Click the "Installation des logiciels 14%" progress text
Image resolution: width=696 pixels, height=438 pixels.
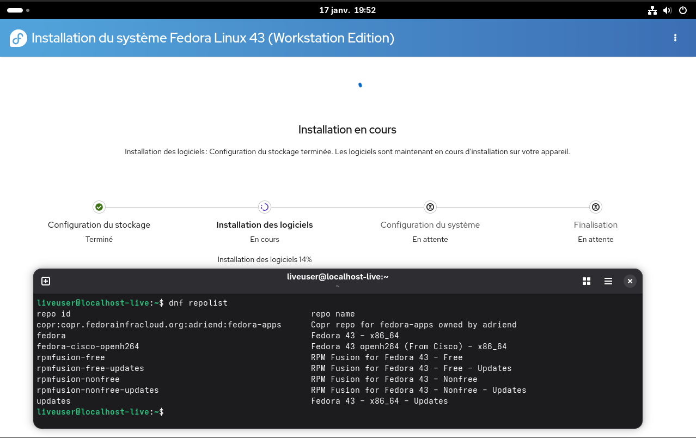[265, 260]
